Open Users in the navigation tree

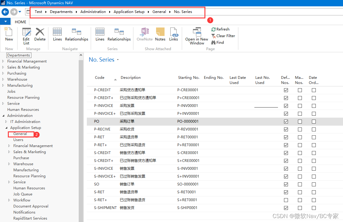click(18, 140)
